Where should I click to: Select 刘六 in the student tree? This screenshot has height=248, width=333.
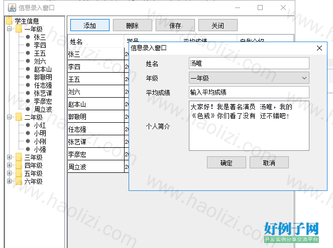point(40,61)
